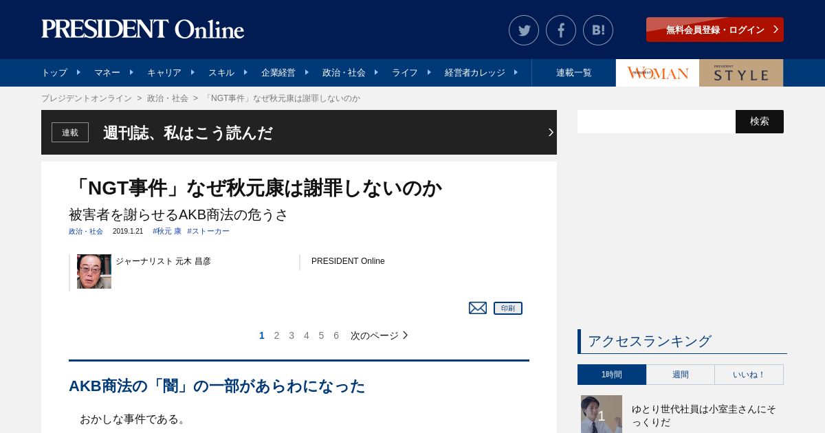Click dropdown arrow next to 企業経営
Image resolution: width=825 pixels, height=433 pixels.
click(307, 71)
